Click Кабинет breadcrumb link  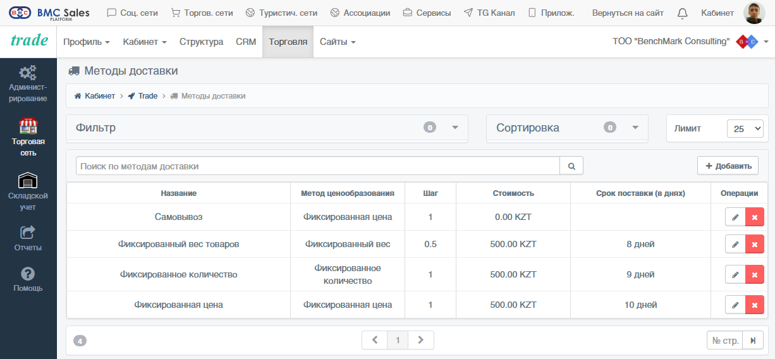pos(100,96)
